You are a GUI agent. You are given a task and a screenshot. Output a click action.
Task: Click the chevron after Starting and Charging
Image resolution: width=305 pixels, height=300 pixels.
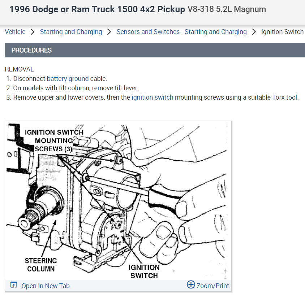[109, 32]
